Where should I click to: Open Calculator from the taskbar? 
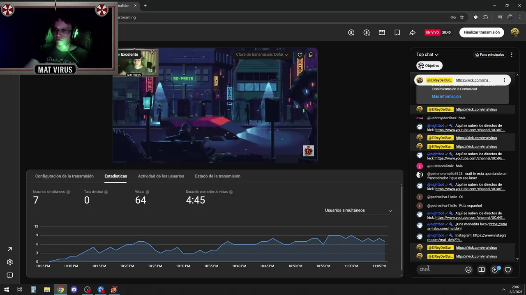(x=34, y=290)
